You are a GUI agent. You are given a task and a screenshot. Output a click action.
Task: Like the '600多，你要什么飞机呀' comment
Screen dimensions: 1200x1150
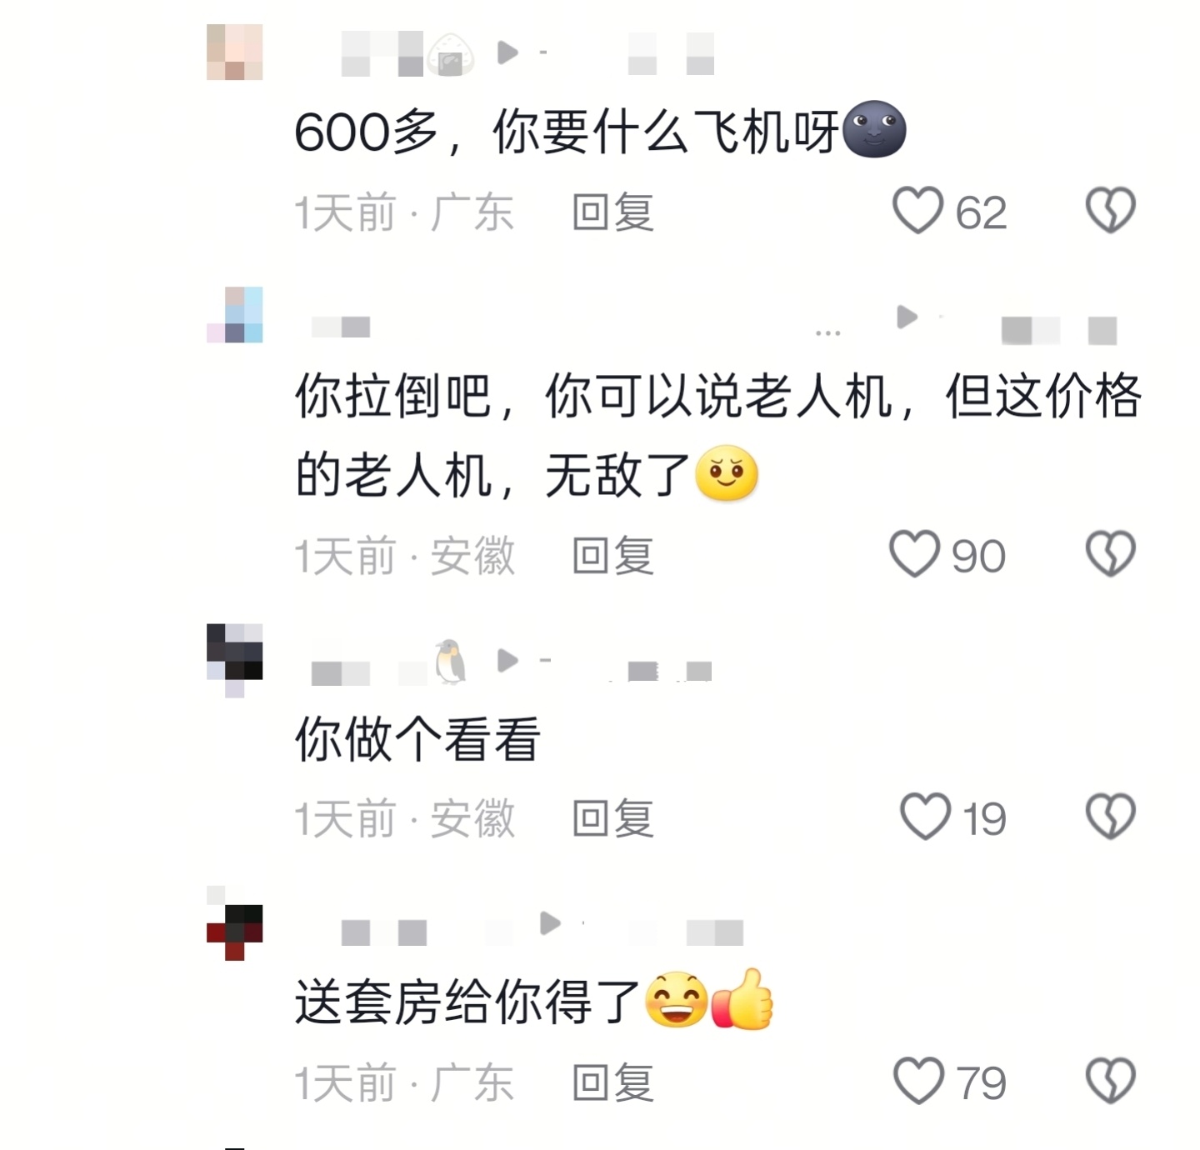(x=917, y=210)
